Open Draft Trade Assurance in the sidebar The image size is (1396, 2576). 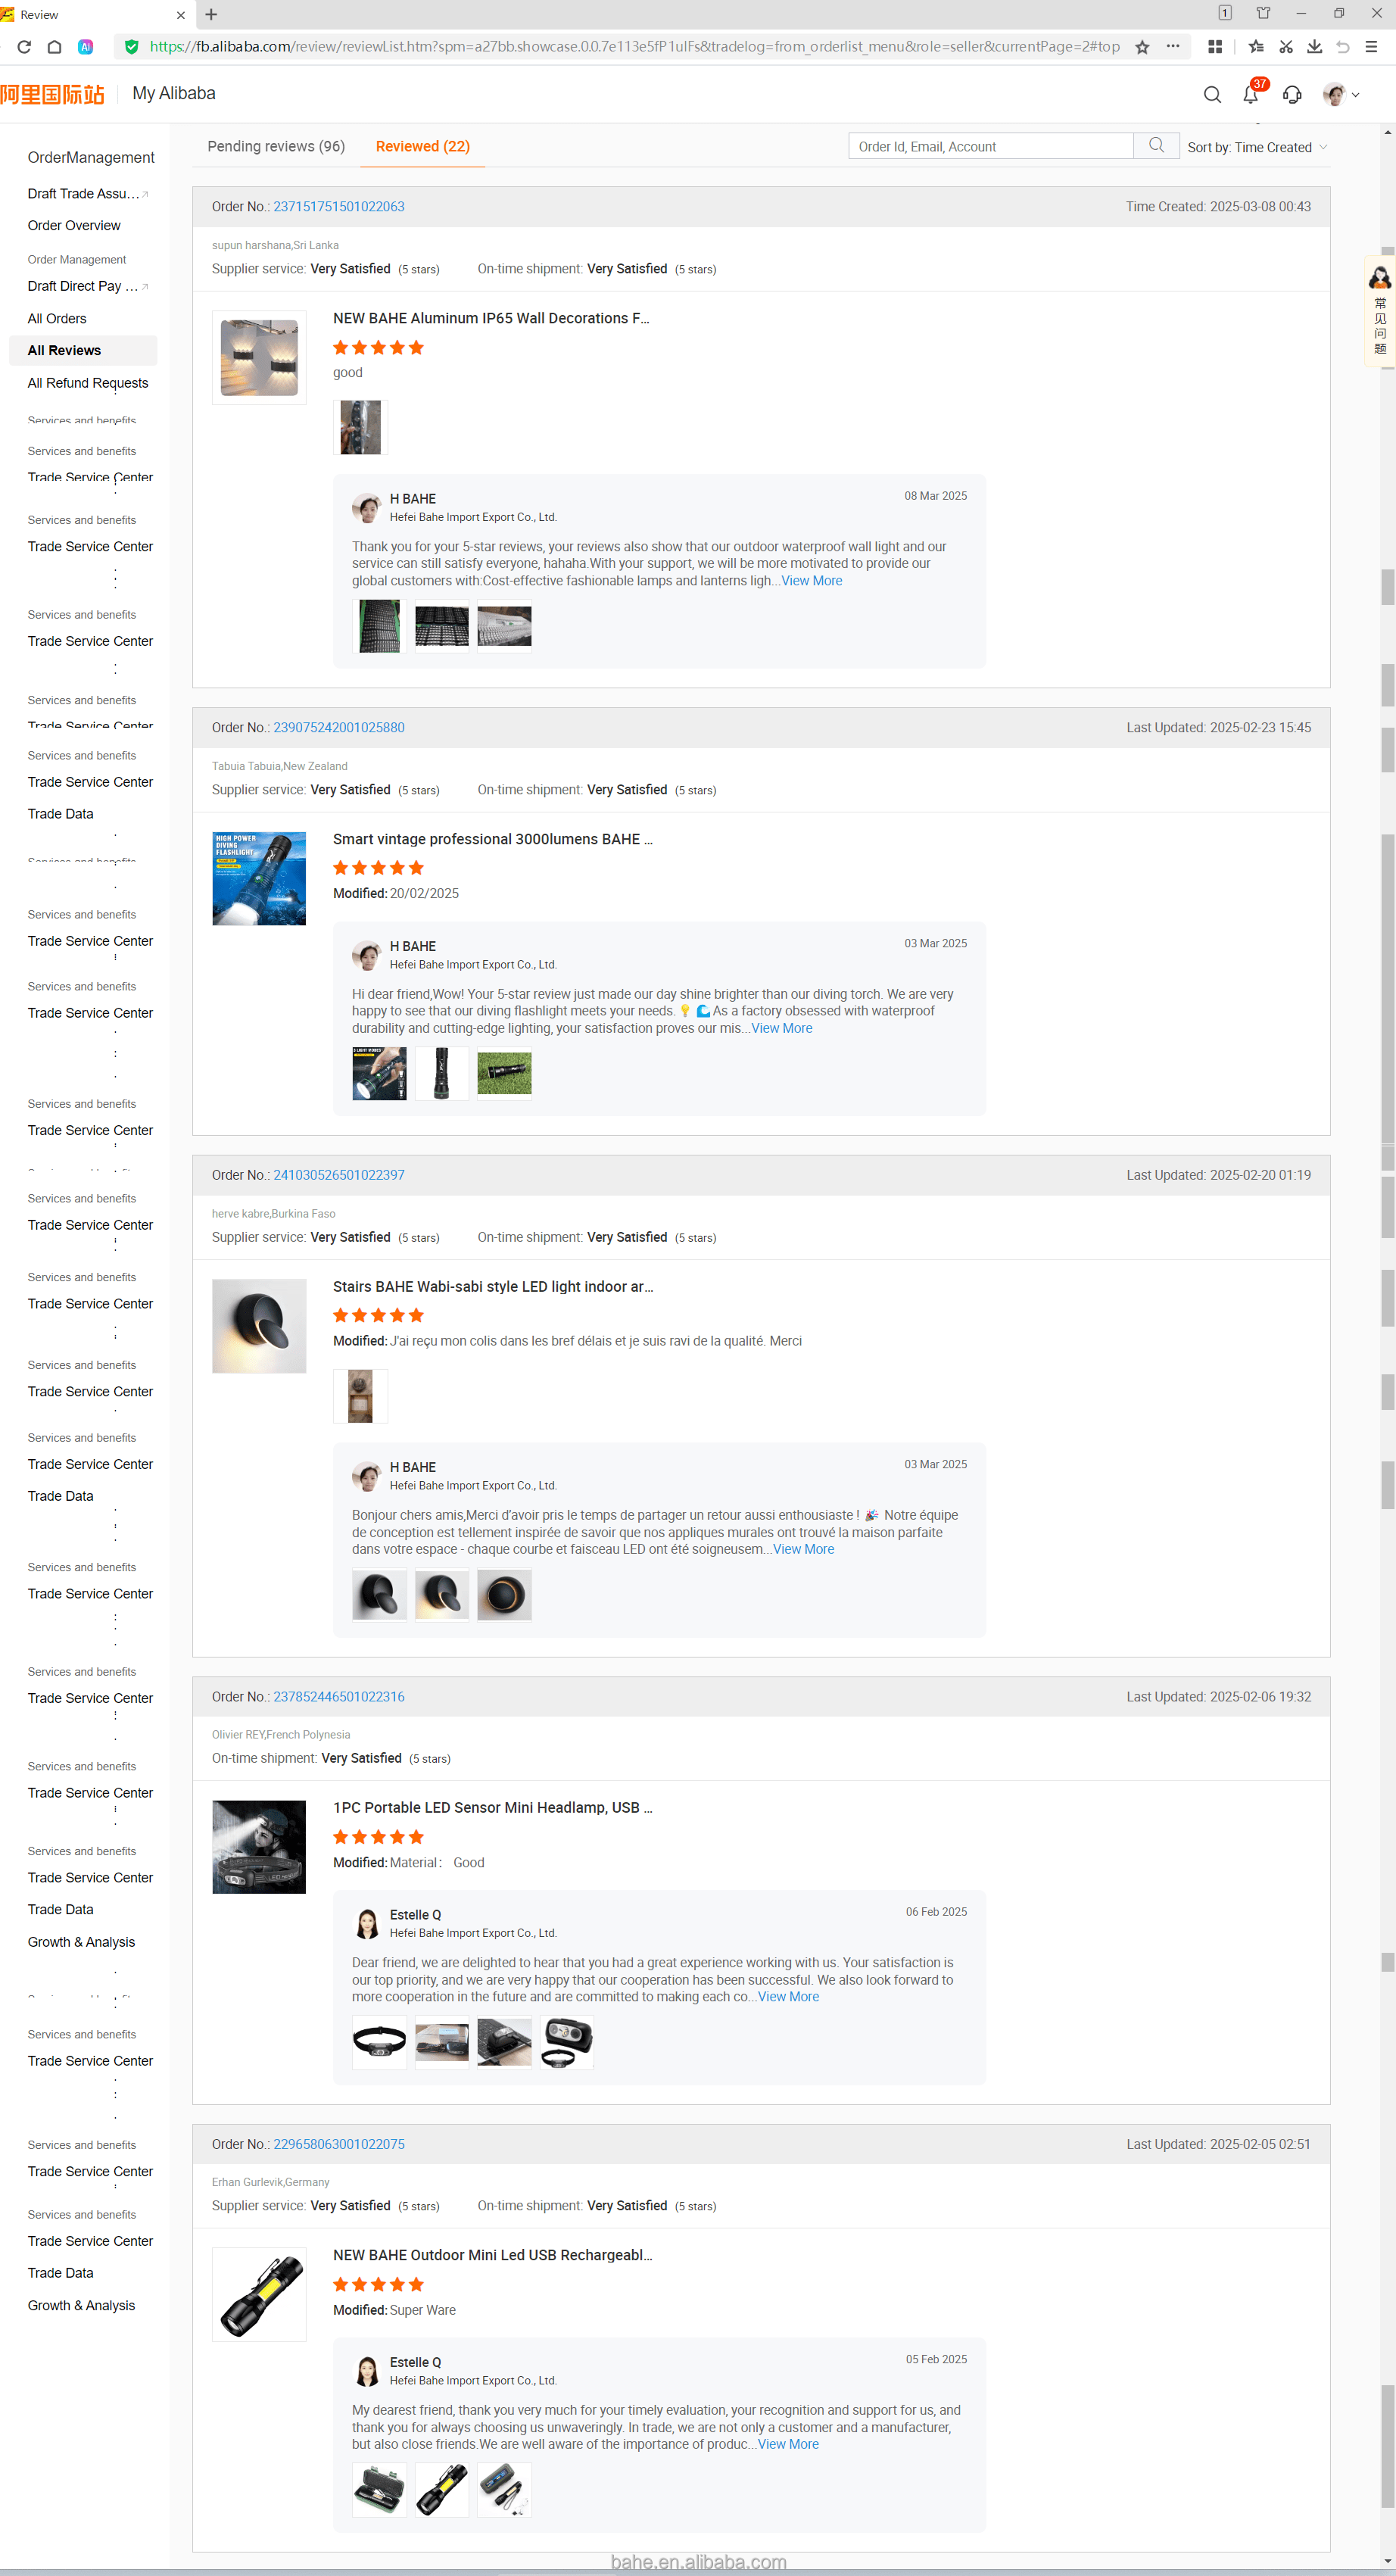(88, 194)
